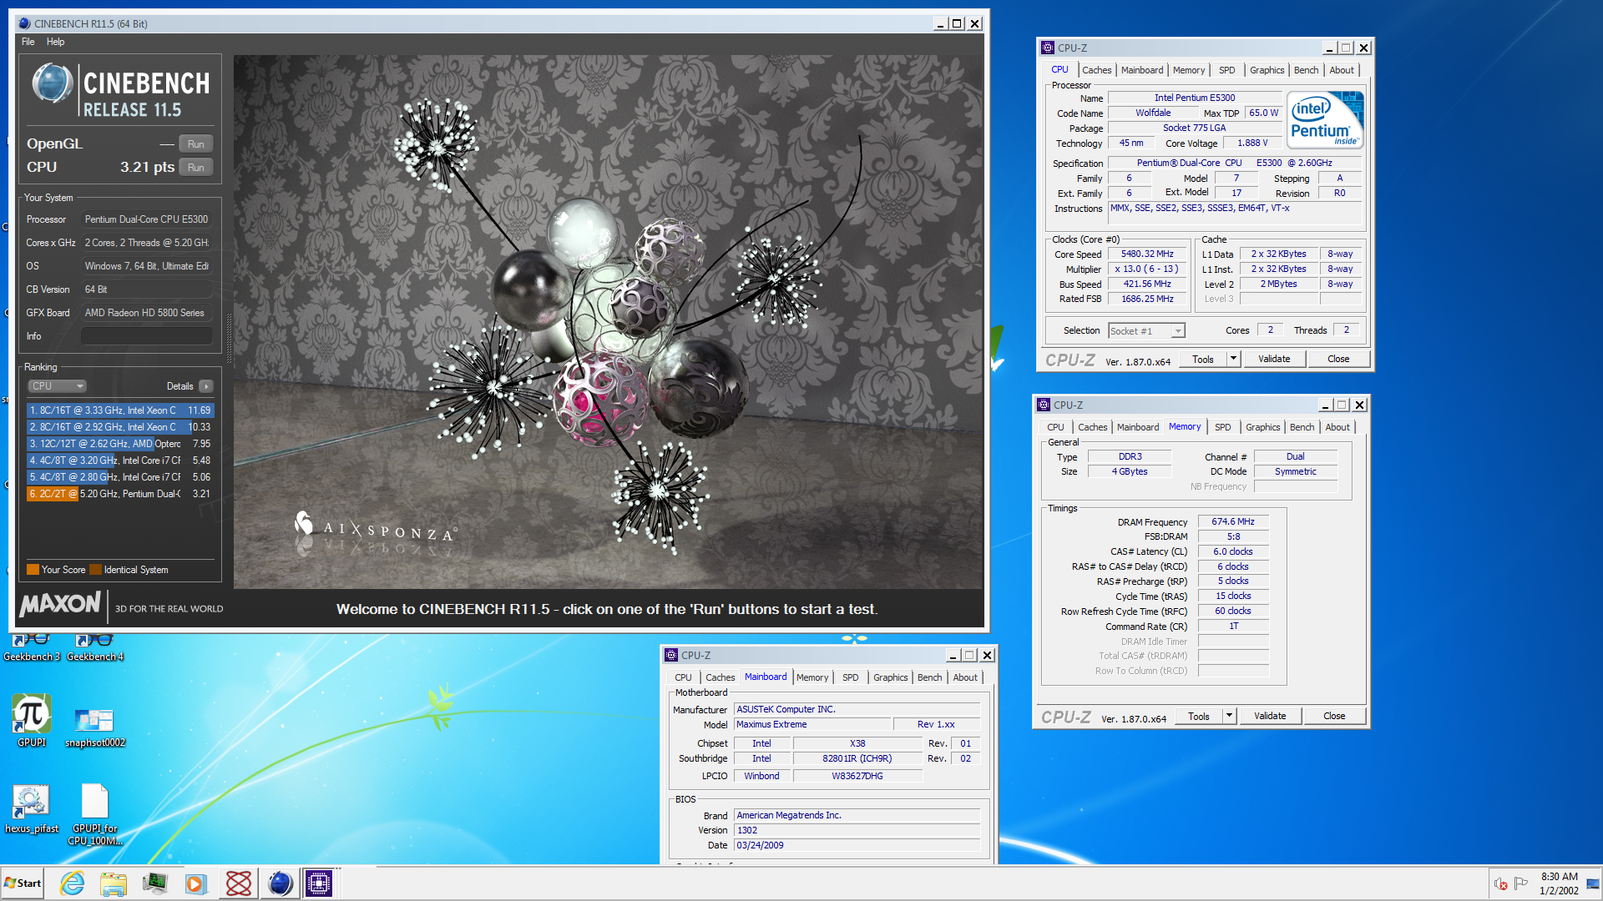Click Core Speed value 5480.32 MHz
This screenshot has height=901, width=1603.
coord(1147,254)
